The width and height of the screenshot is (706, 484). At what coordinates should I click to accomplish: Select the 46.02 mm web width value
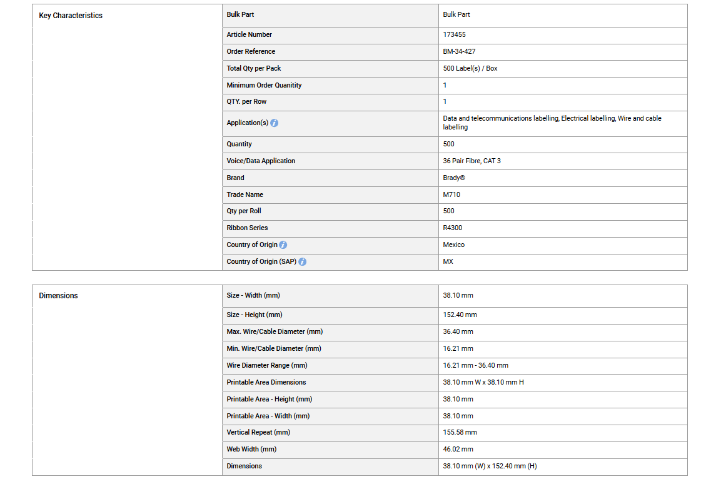click(458, 450)
